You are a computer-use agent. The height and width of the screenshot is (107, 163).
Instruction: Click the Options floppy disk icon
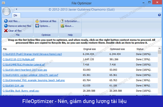pos(37,26)
